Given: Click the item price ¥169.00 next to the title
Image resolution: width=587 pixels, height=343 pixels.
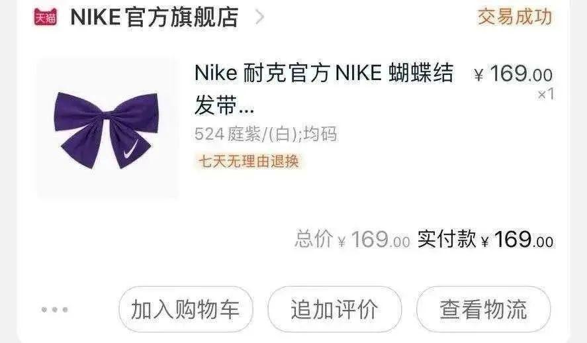Looking at the screenshot, I should click(x=513, y=73).
